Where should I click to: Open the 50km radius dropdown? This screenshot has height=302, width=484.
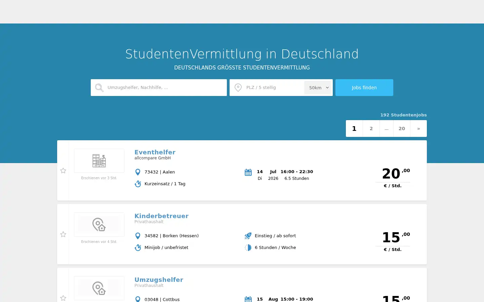coord(318,88)
